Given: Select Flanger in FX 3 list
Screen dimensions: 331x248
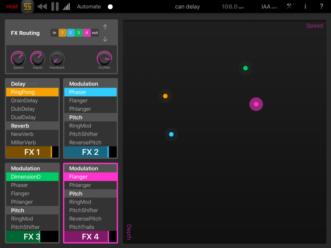Looking at the screenshot, I should [32, 194].
